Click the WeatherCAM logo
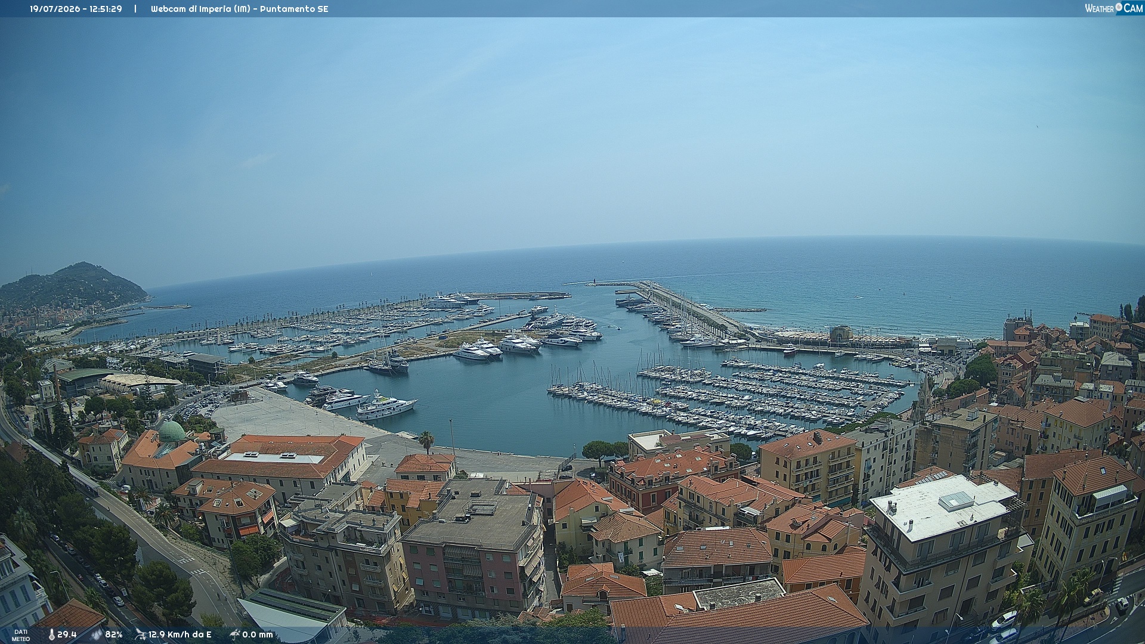The image size is (1145, 644). click(x=1114, y=8)
